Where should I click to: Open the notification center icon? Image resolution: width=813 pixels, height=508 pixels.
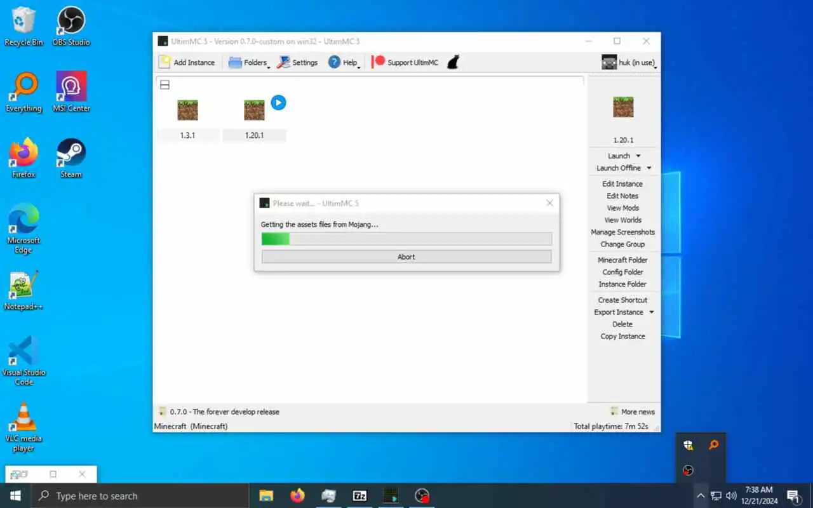[793, 496]
